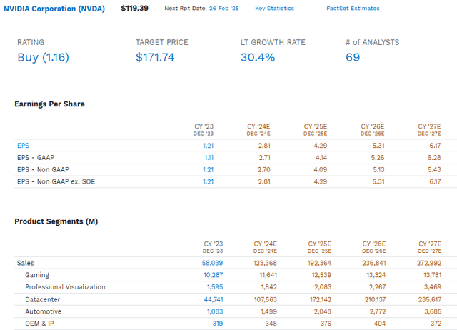Image resolution: width=457 pixels, height=330 pixels.
Task: Click Automotive CY '23 value 1,083
Action: pyautogui.click(x=215, y=311)
